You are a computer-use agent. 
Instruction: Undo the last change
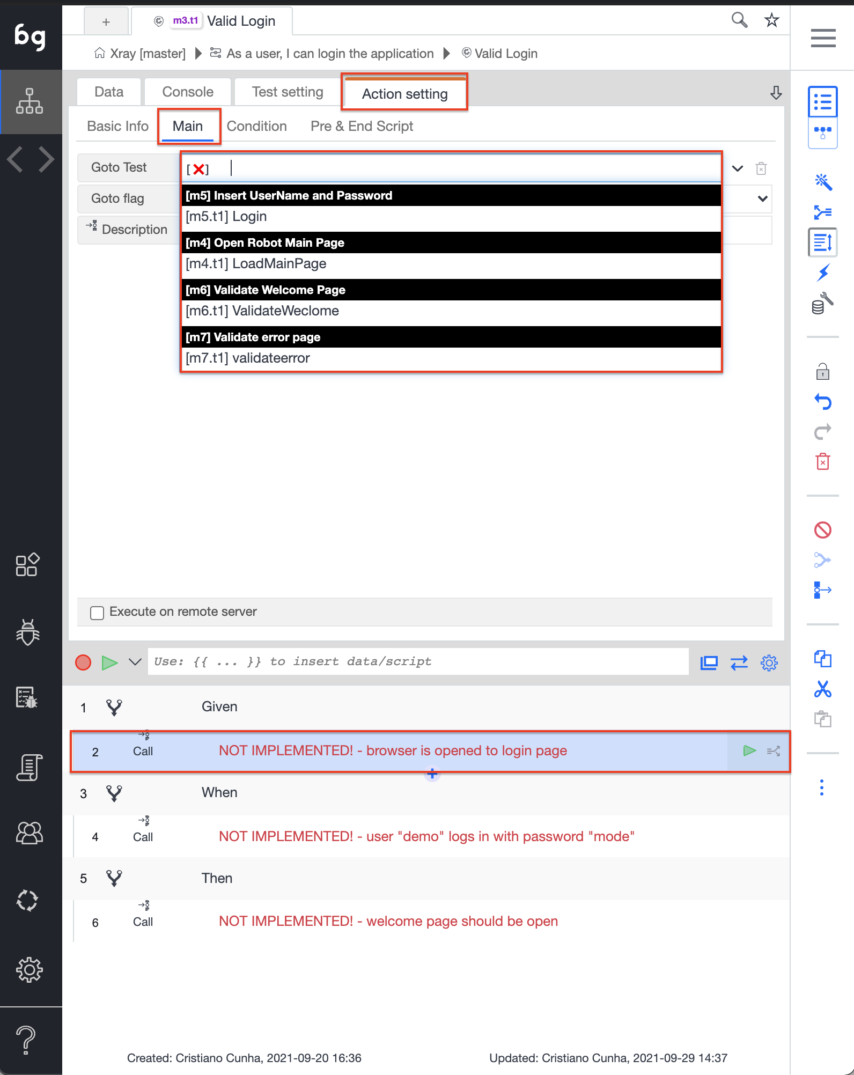[822, 401]
